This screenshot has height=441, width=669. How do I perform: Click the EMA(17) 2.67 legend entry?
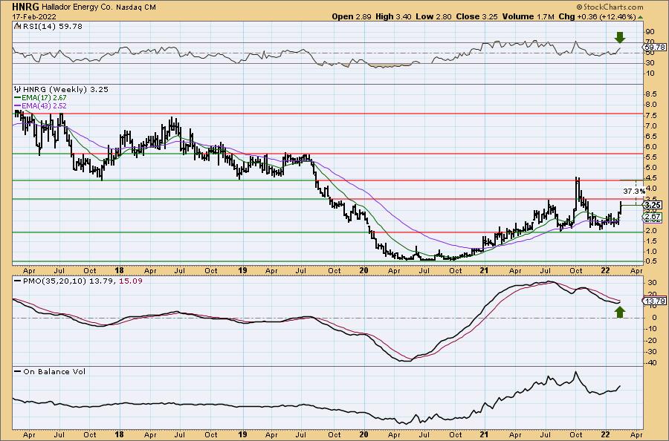(44, 97)
